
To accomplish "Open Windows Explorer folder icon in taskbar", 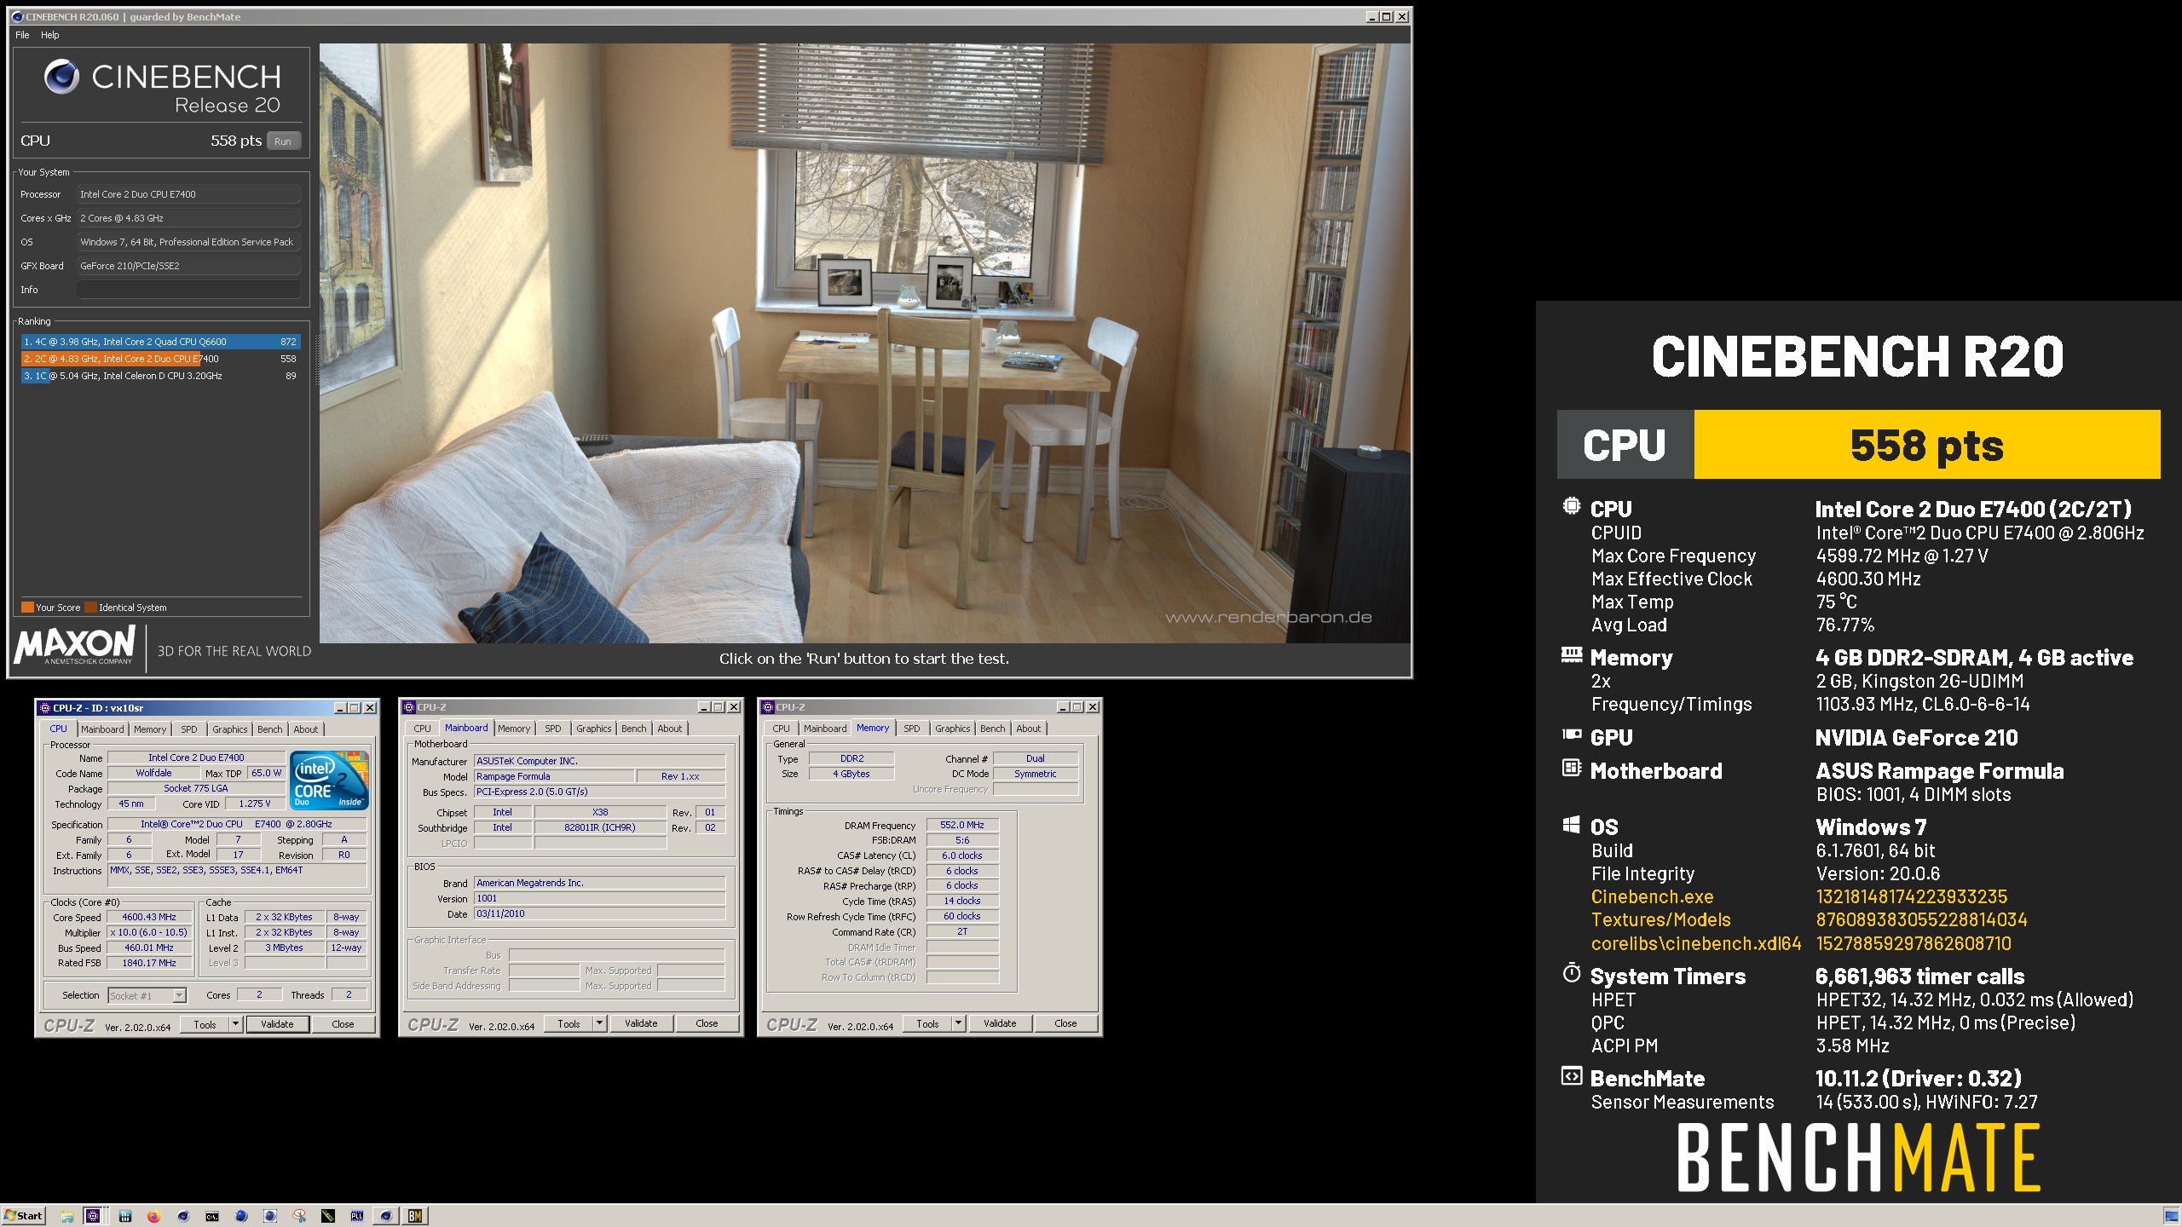I will (67, 1216).
